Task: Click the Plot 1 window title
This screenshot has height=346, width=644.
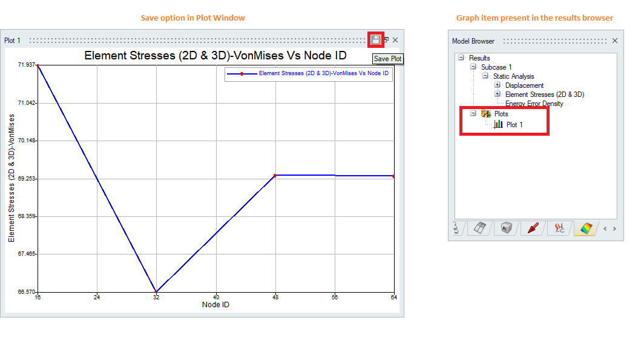Action: point(12,41)
